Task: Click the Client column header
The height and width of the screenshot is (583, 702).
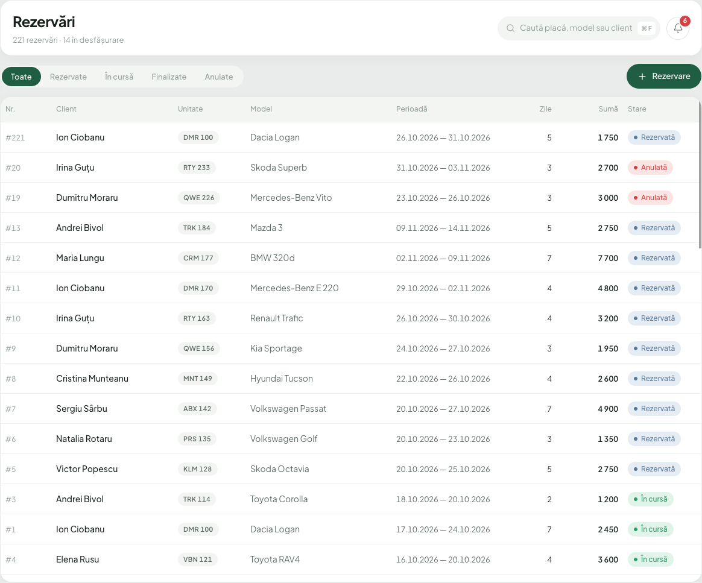Action: pyautogui.click(x=66, y=109)
